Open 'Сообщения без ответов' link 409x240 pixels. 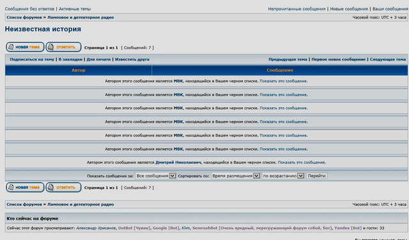[x=29, y=9]
